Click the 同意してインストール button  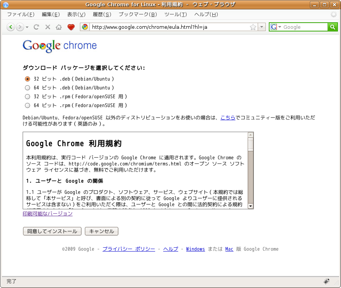tap(52, 231)
